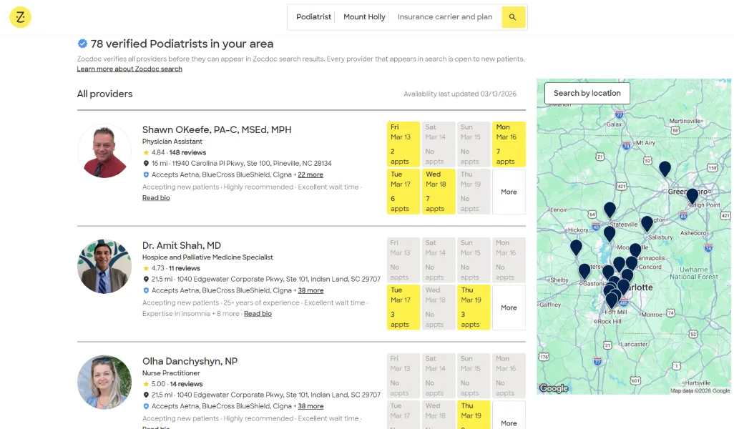Read the bio for Shawn OKeefe
Viewport: 734px width, 429px height.
[156, 197]
